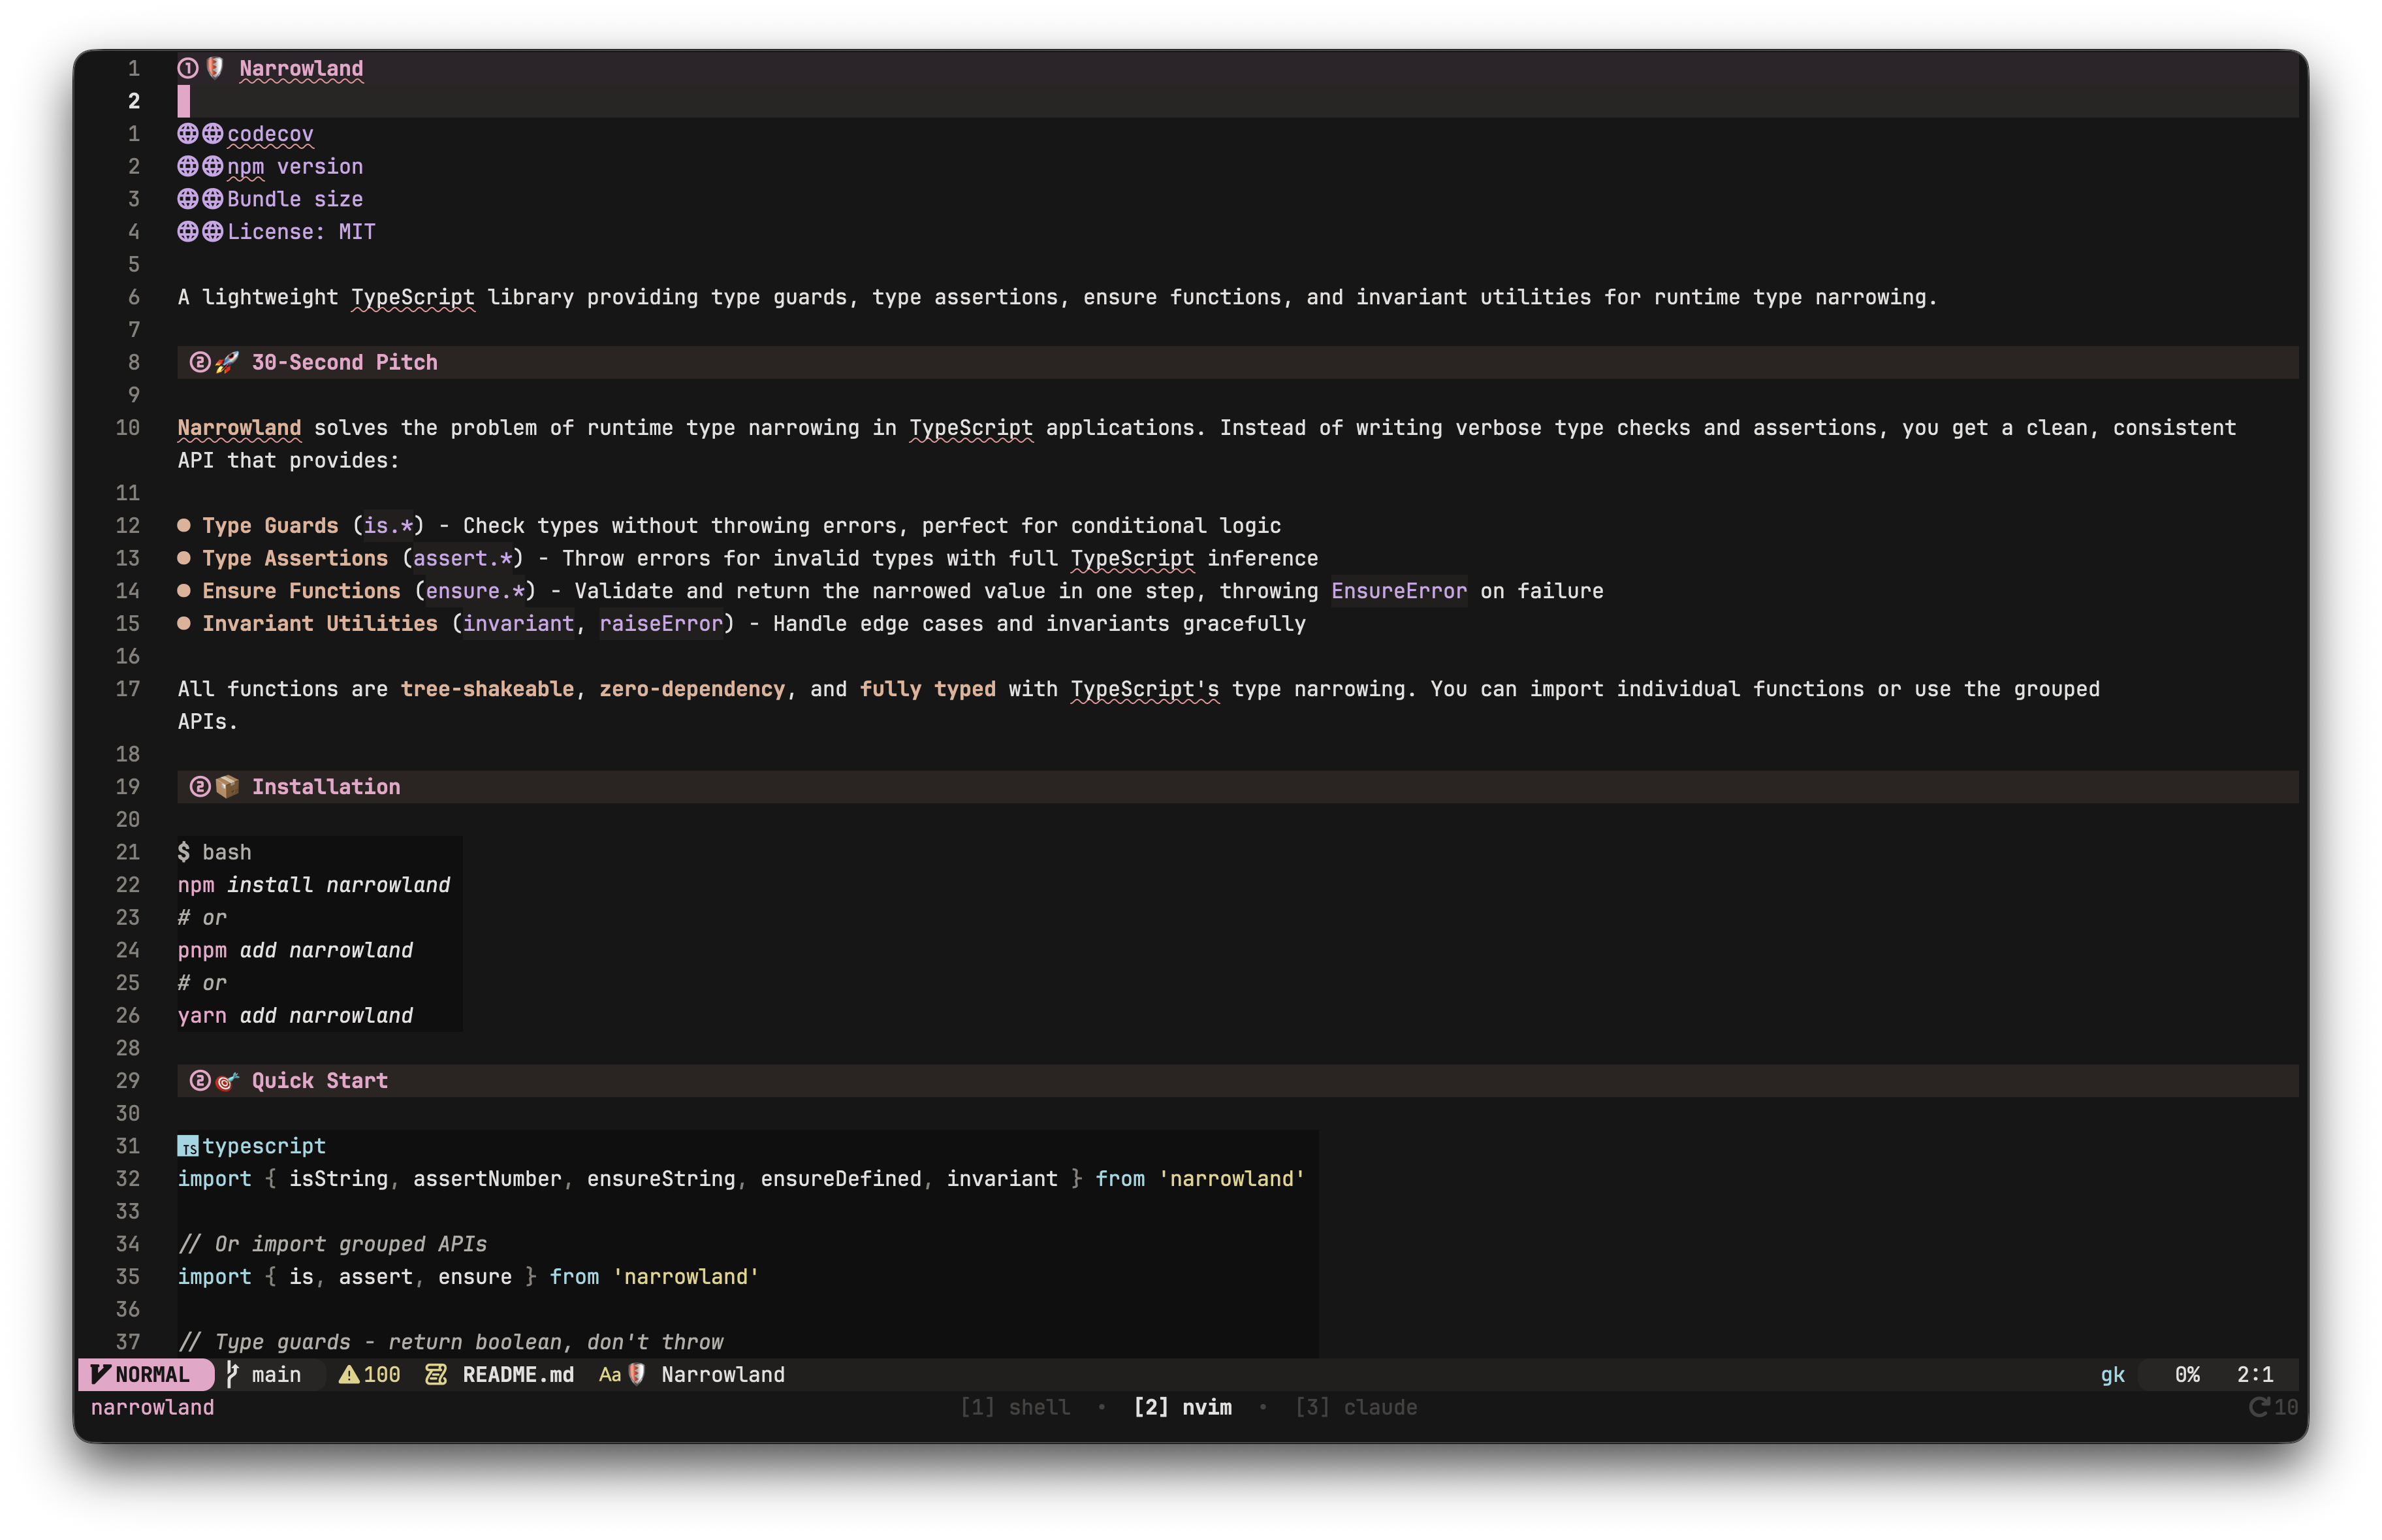Click the 30-Second Pitch heading

coord(344,362)
